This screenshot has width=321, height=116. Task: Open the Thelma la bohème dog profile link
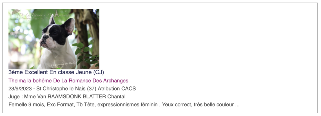(68, 81)
